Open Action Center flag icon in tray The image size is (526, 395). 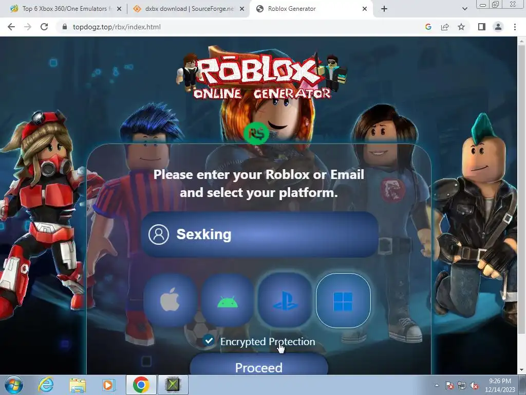click(x=449, y=385)
